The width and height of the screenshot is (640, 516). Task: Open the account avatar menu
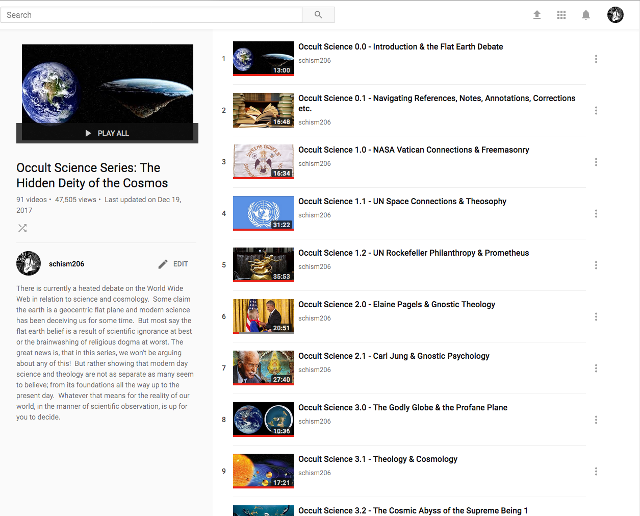616,15
